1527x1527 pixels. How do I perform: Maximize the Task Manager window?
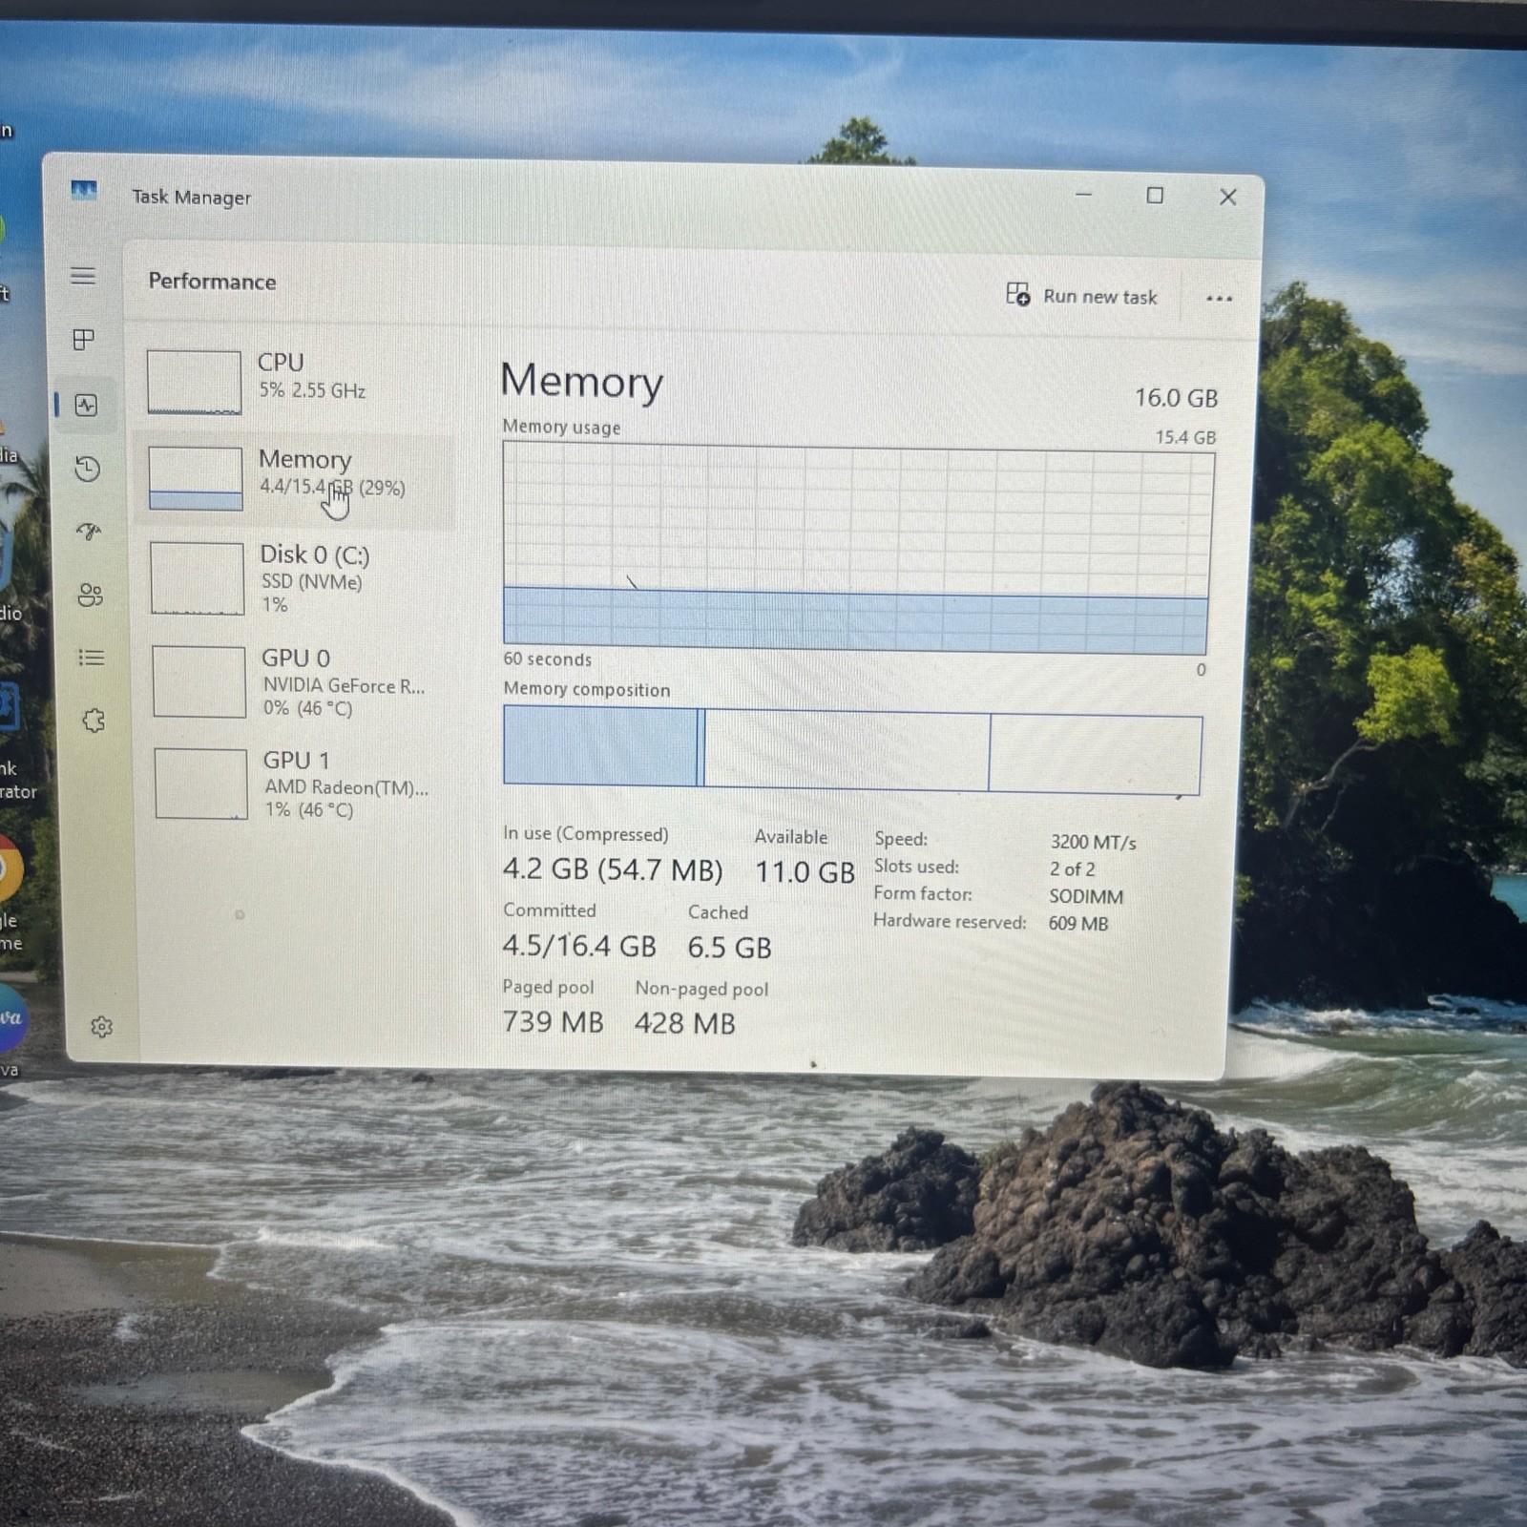tap(1155, 196)
